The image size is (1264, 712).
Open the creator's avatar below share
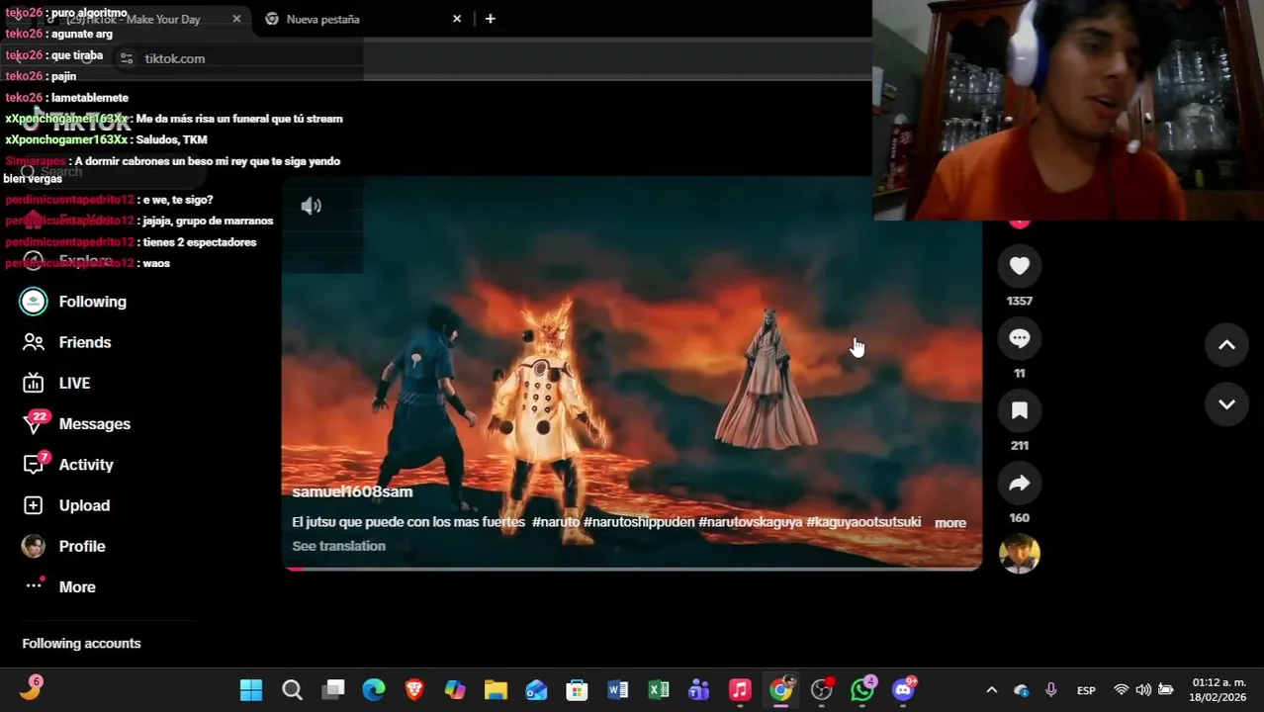1019,554
